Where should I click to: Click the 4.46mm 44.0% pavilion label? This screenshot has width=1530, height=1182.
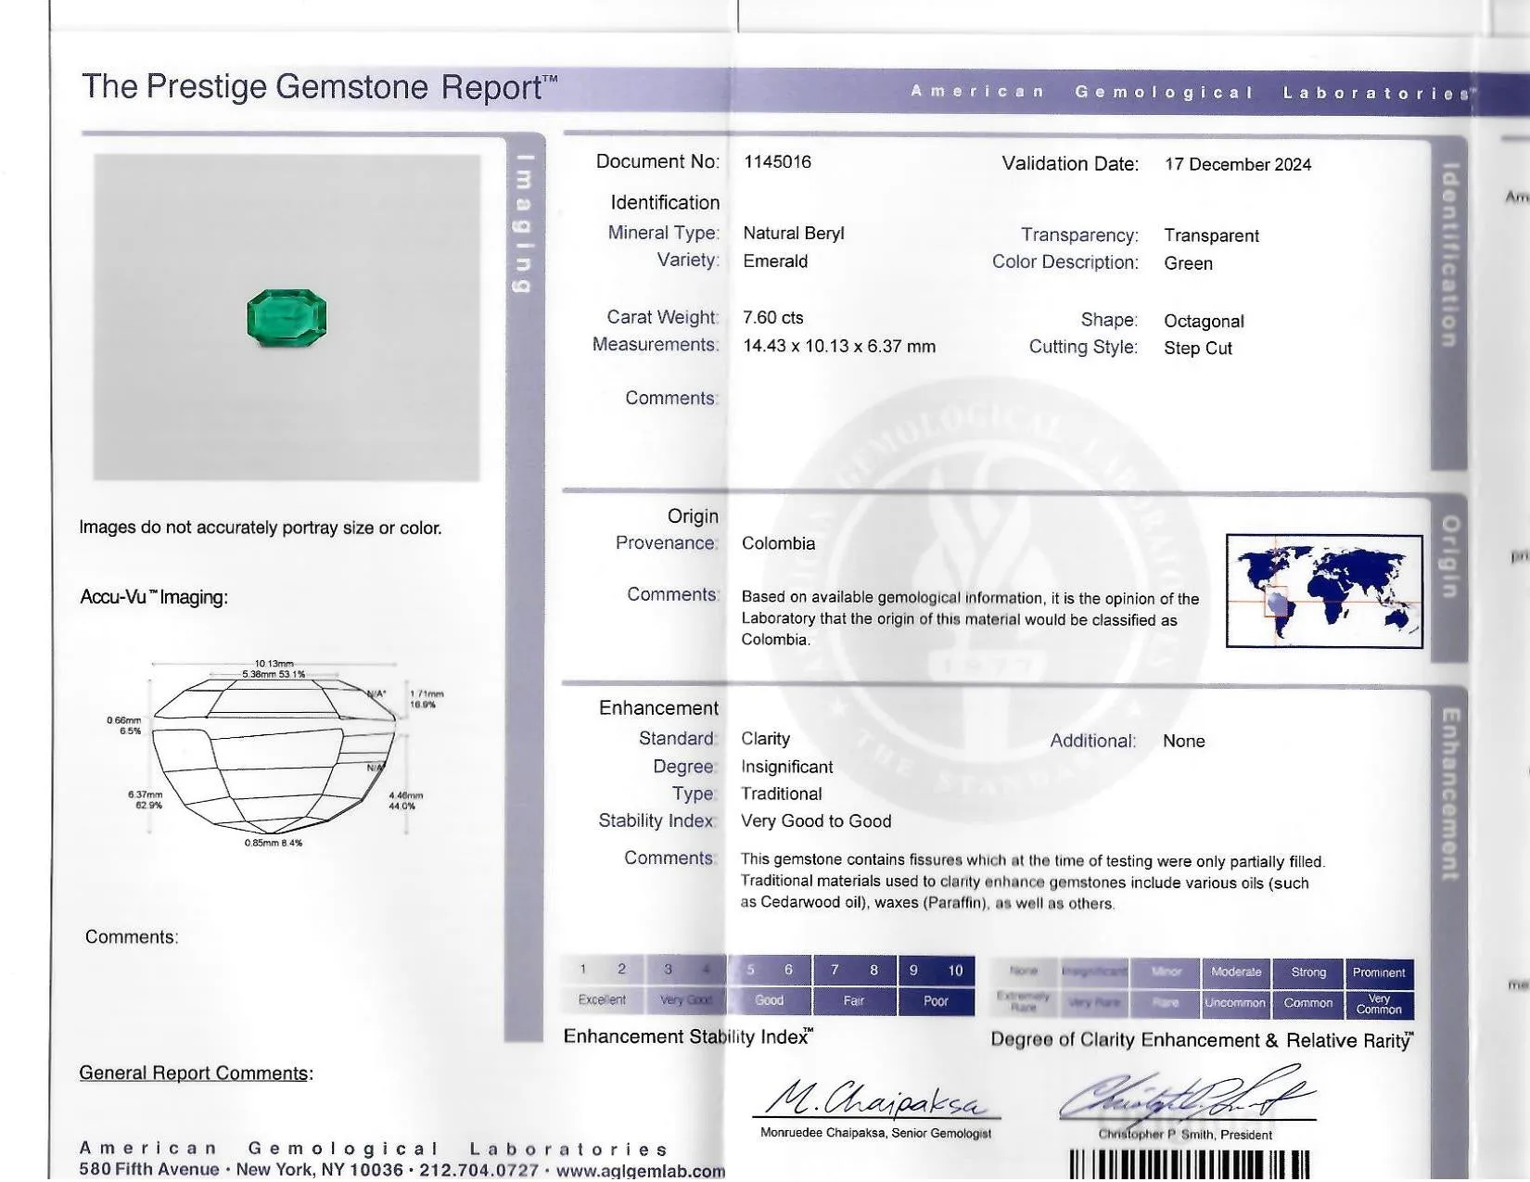click(406, 801)
